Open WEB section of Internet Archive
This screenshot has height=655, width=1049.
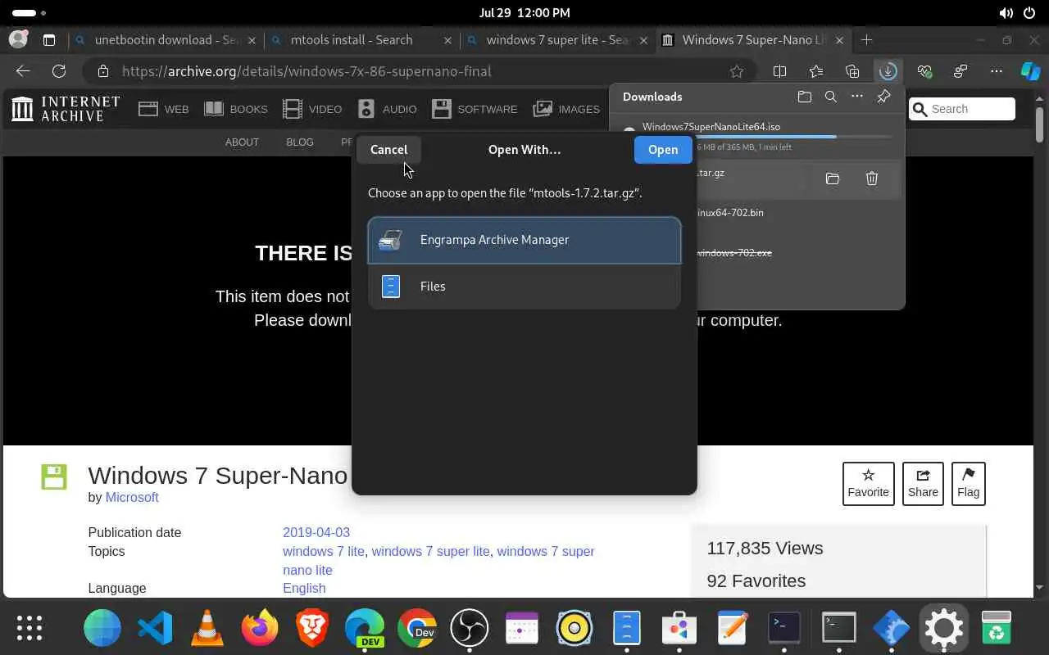point(164,109)
